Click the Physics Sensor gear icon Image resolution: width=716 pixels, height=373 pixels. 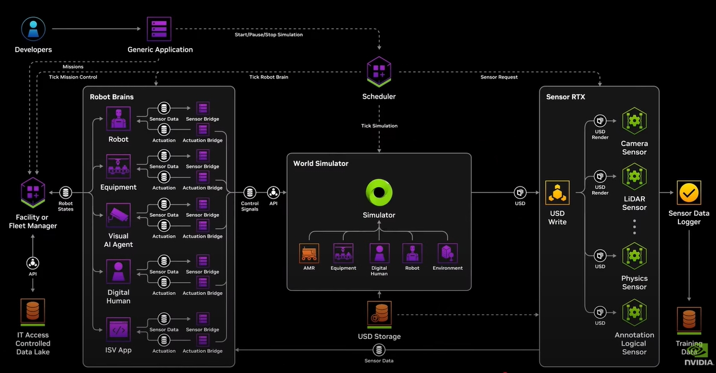(634, 256)
